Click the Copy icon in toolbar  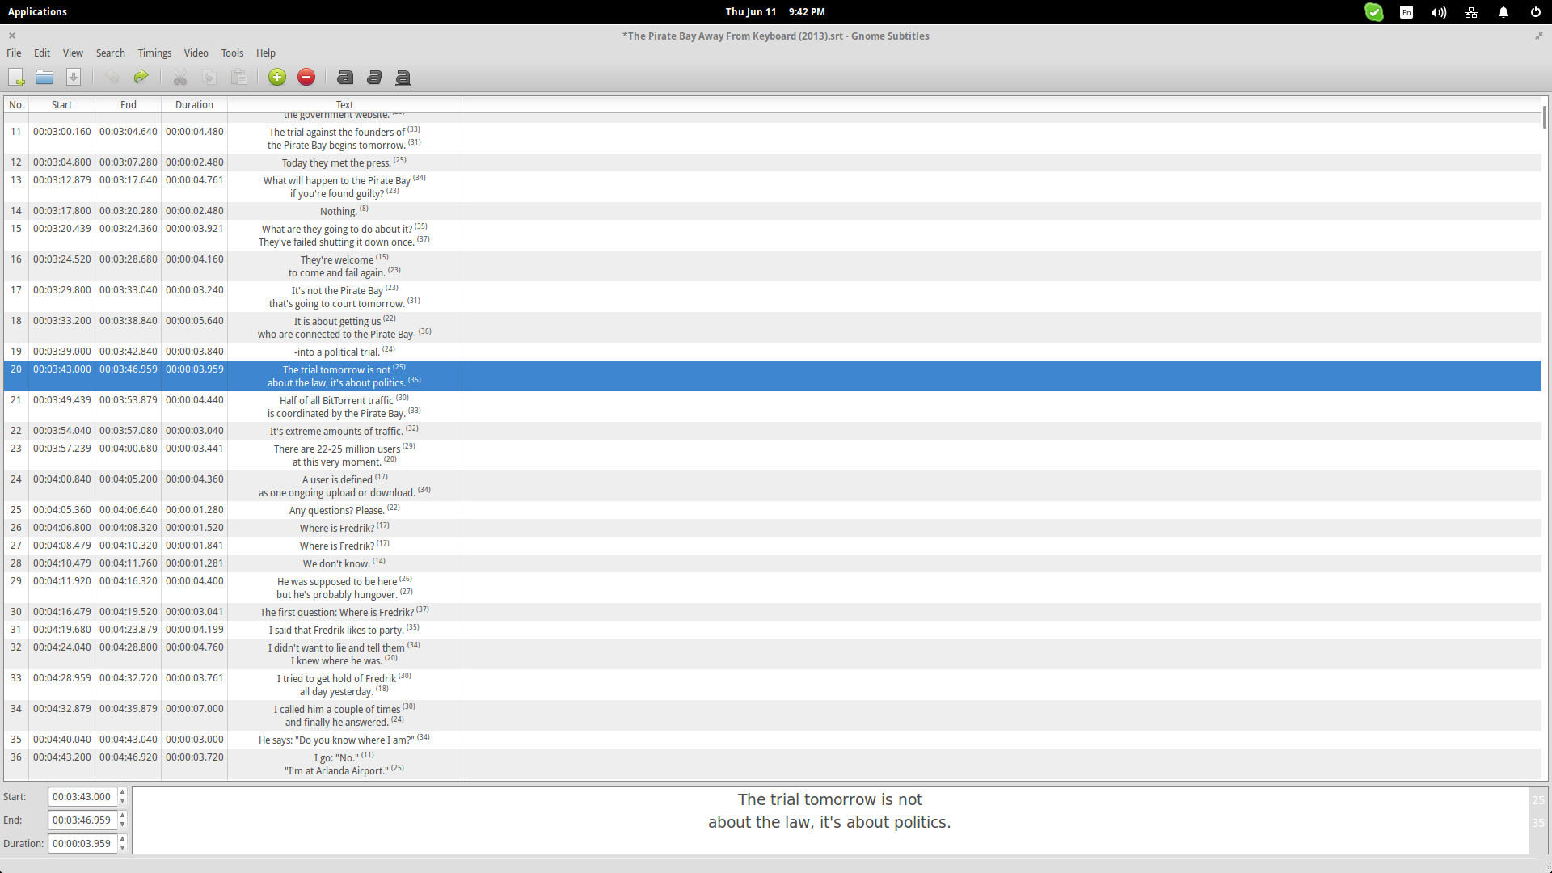[x=209, y=77]
